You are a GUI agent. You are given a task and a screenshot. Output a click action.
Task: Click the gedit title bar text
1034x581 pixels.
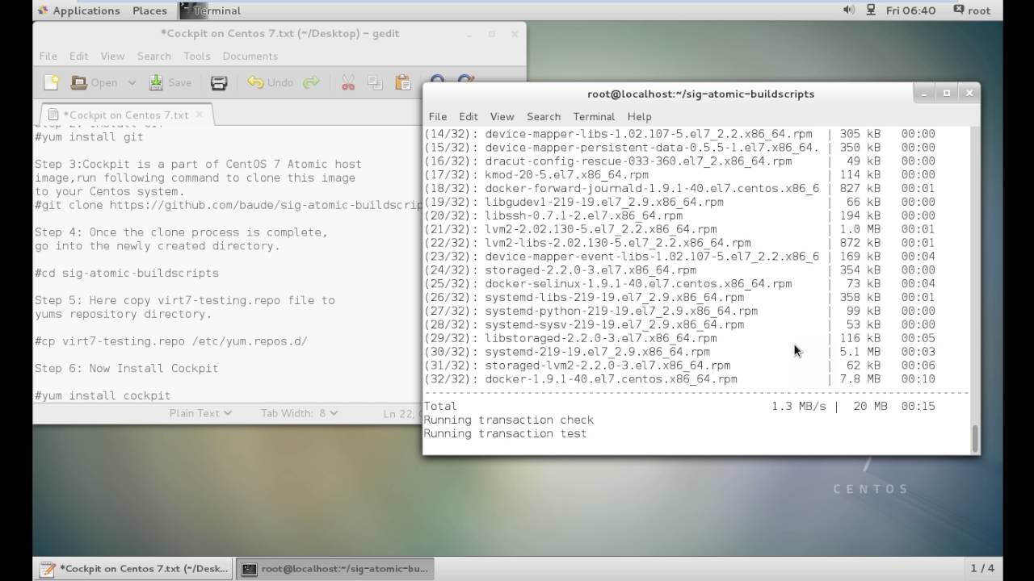[x=280, y=34]
